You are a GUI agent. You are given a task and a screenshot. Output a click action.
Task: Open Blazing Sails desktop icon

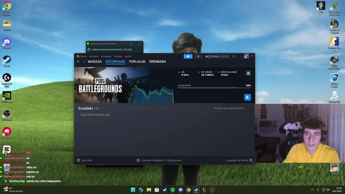click(334, 98)
